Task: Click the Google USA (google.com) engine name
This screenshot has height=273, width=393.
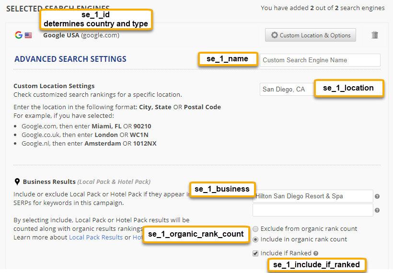Action: [81, 35]
